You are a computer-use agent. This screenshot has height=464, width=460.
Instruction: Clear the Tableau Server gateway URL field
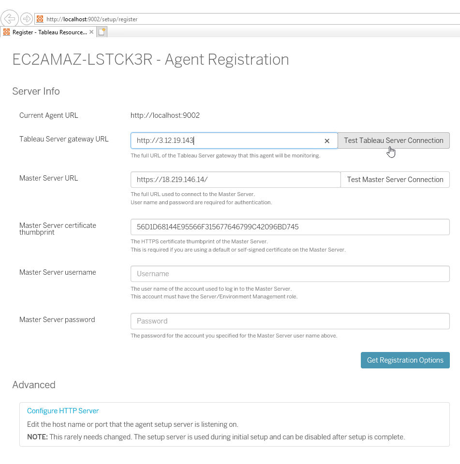[x=327, y=141]
